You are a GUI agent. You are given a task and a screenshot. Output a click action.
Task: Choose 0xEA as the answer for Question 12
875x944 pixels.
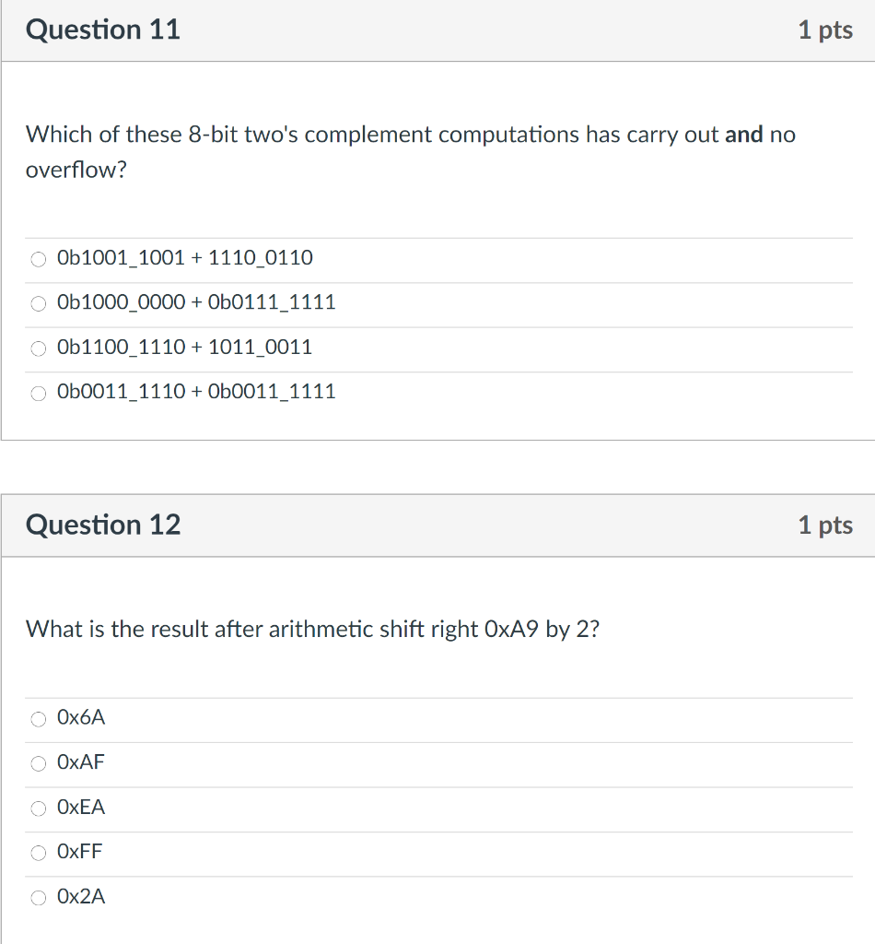click(38, 808)
